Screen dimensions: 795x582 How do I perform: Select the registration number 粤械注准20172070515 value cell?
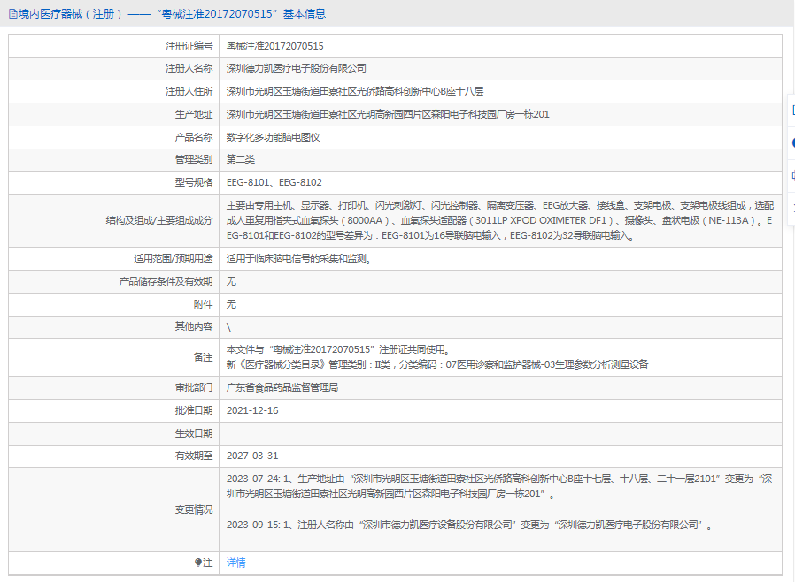click(x=274, y=46)
